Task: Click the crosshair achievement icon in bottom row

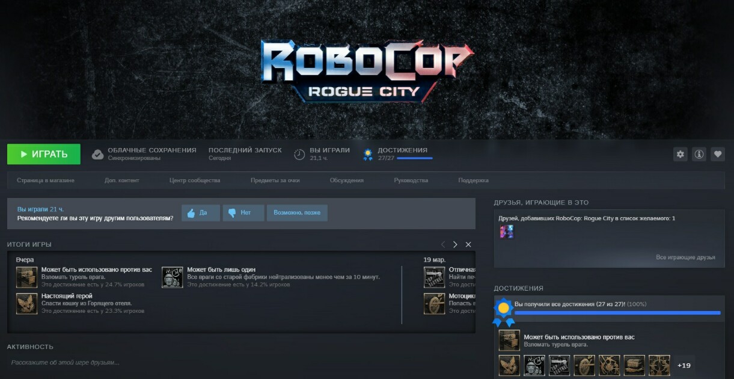Action: pyautogui.click(x=659, y=365)
